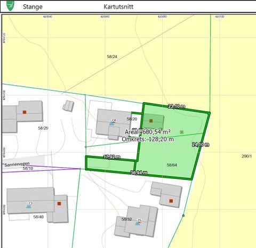Click the grey house building on parcel 58/20
Screen dimensions: 256x248
[114, 124]
